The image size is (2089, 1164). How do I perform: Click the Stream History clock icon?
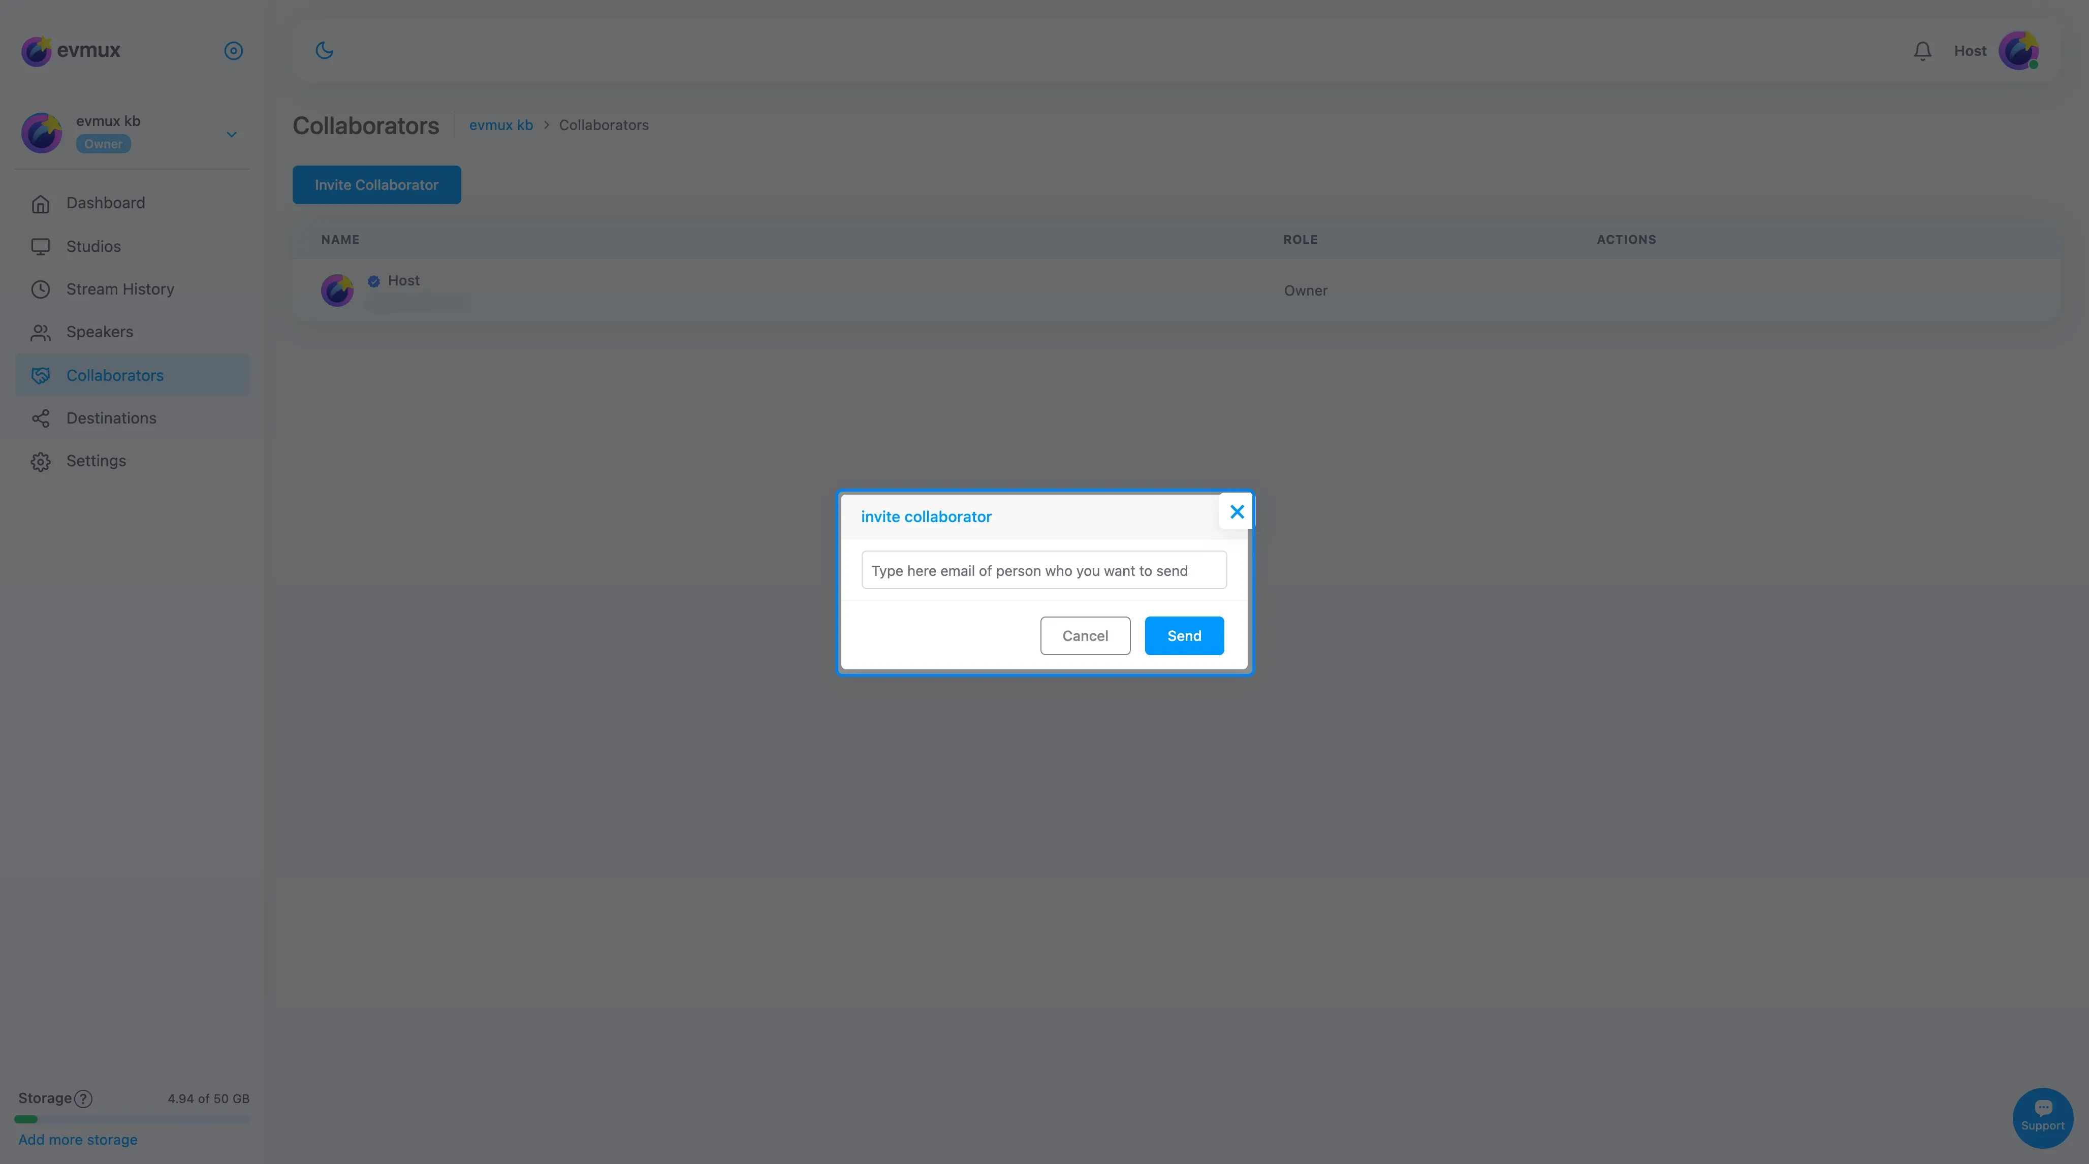click(x=41, y=289)
